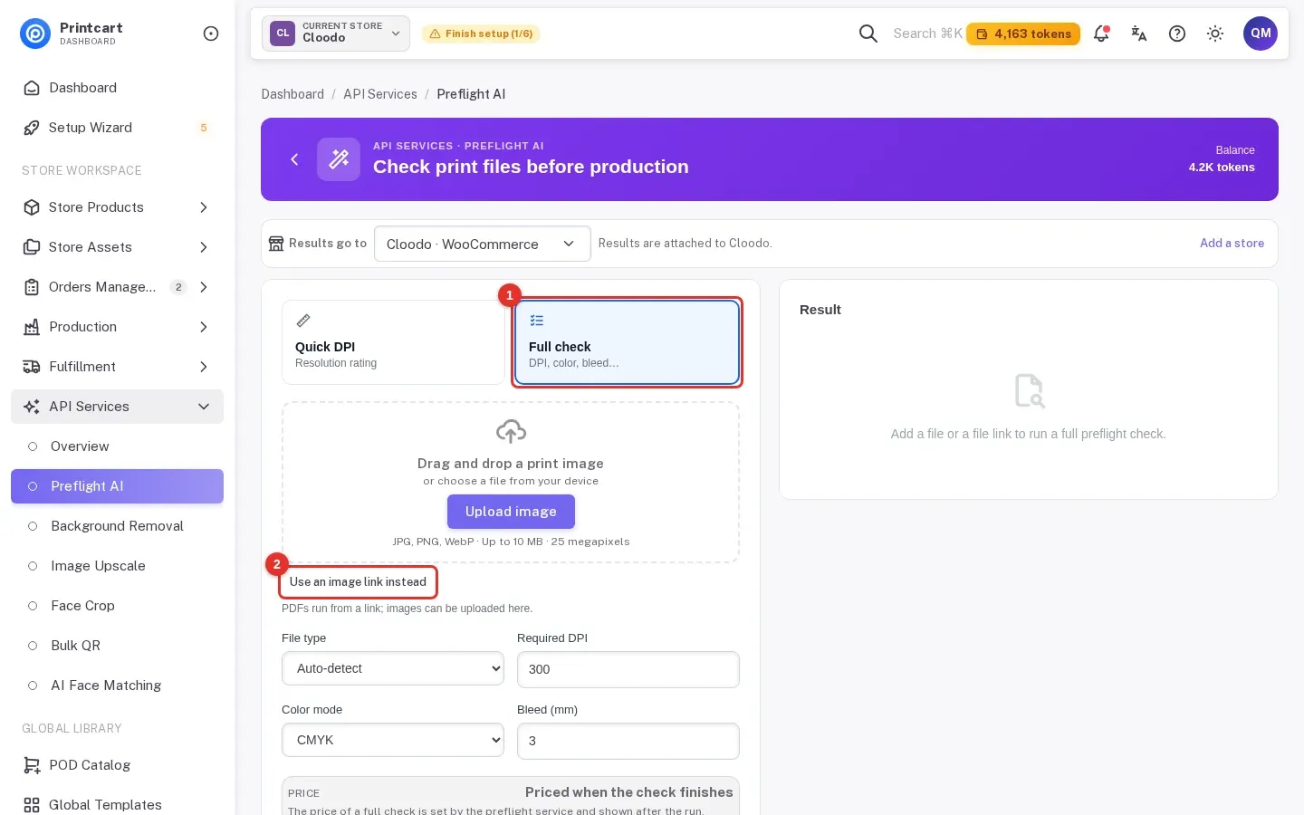Click the Add a store link
This screenshot has height=815, width=1304.
[1232, 243]
